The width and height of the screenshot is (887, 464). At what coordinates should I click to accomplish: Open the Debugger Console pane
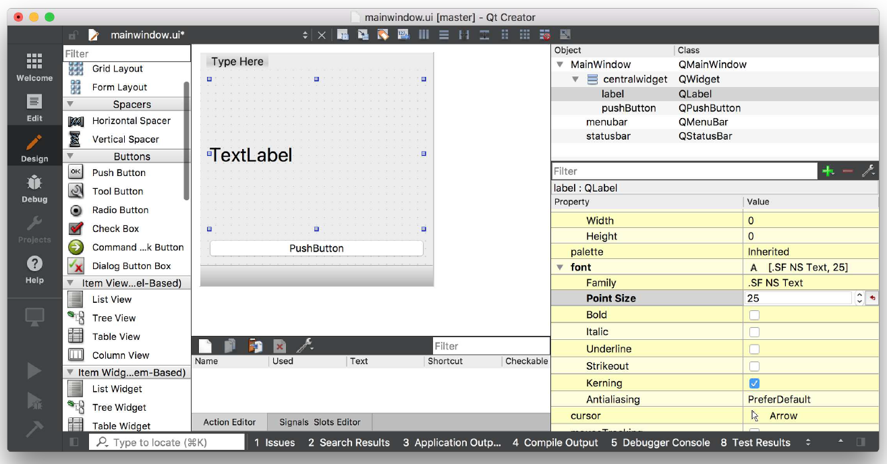(660, 442)
